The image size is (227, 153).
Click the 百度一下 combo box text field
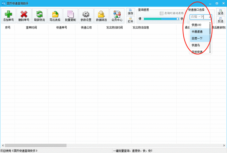(199, 17)
